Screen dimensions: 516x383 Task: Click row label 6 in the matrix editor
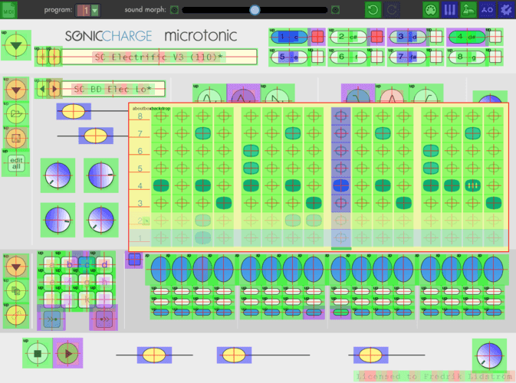click(140, 151)
